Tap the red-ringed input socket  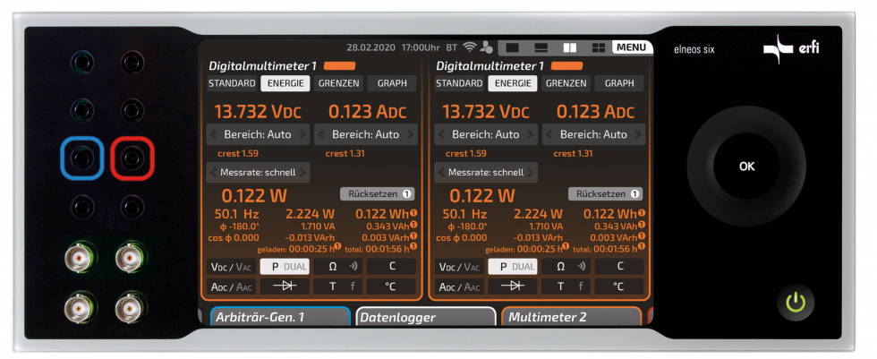(x=132, y=158)
